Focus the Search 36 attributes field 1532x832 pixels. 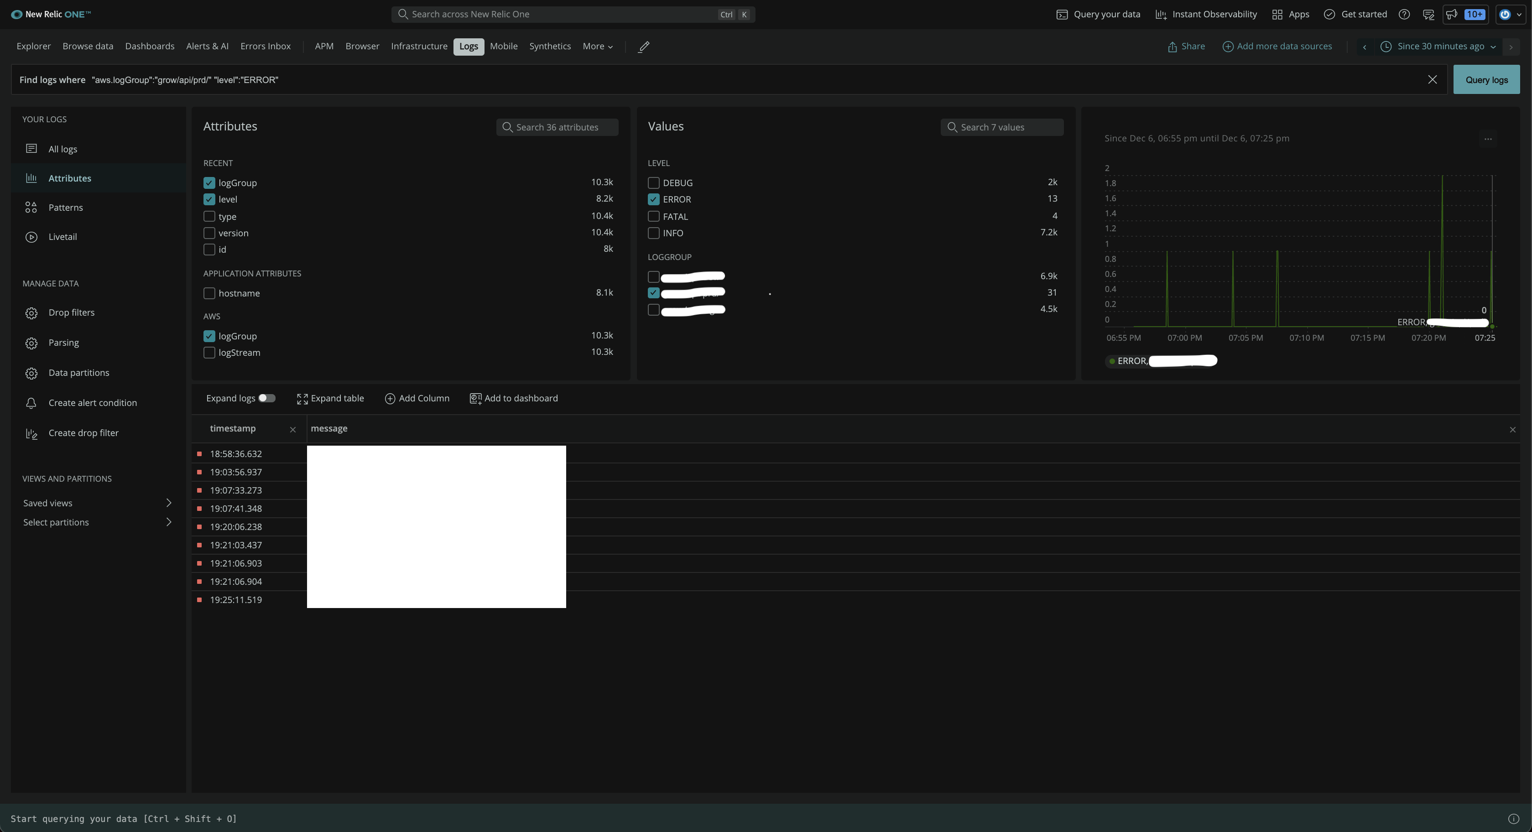(557, 127)
